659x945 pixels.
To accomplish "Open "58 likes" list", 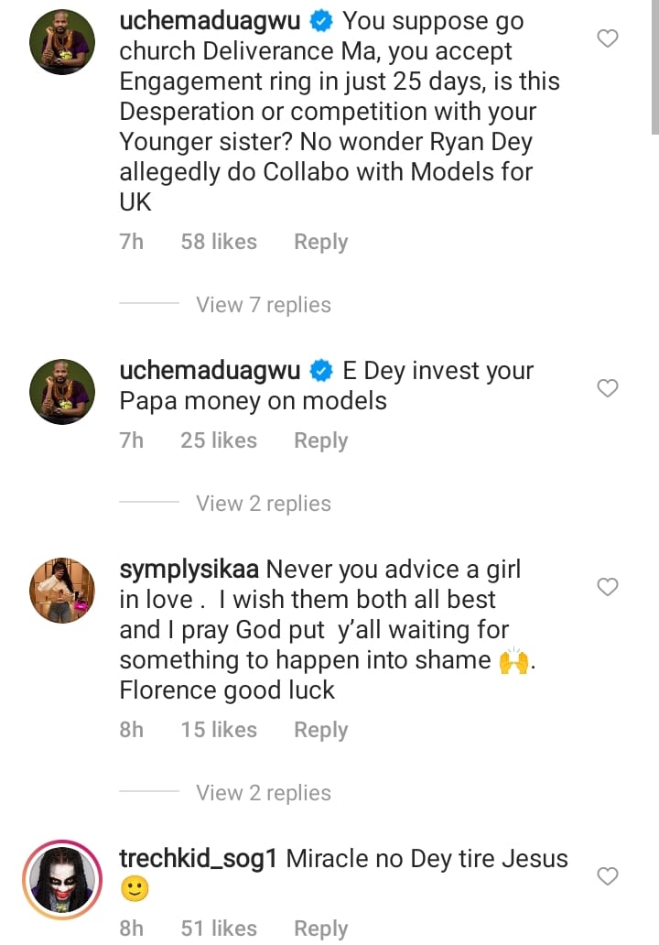I will click(x=219, y=242).
